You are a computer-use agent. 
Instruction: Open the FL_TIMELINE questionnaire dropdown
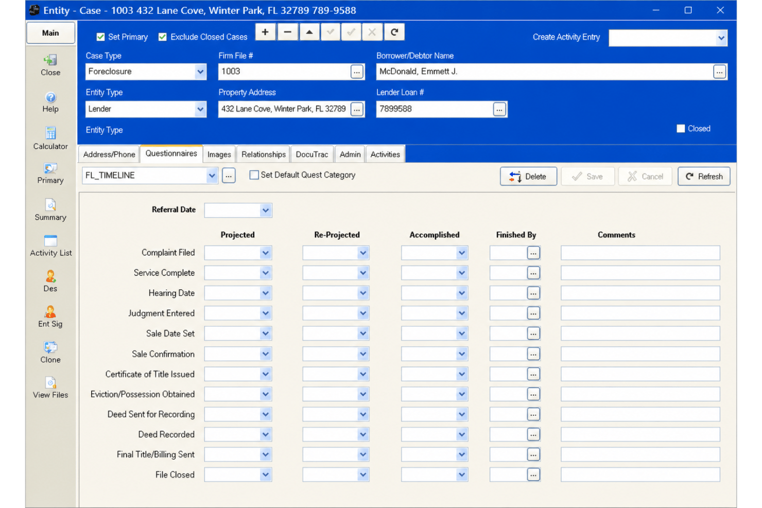[x=212, y=176]
